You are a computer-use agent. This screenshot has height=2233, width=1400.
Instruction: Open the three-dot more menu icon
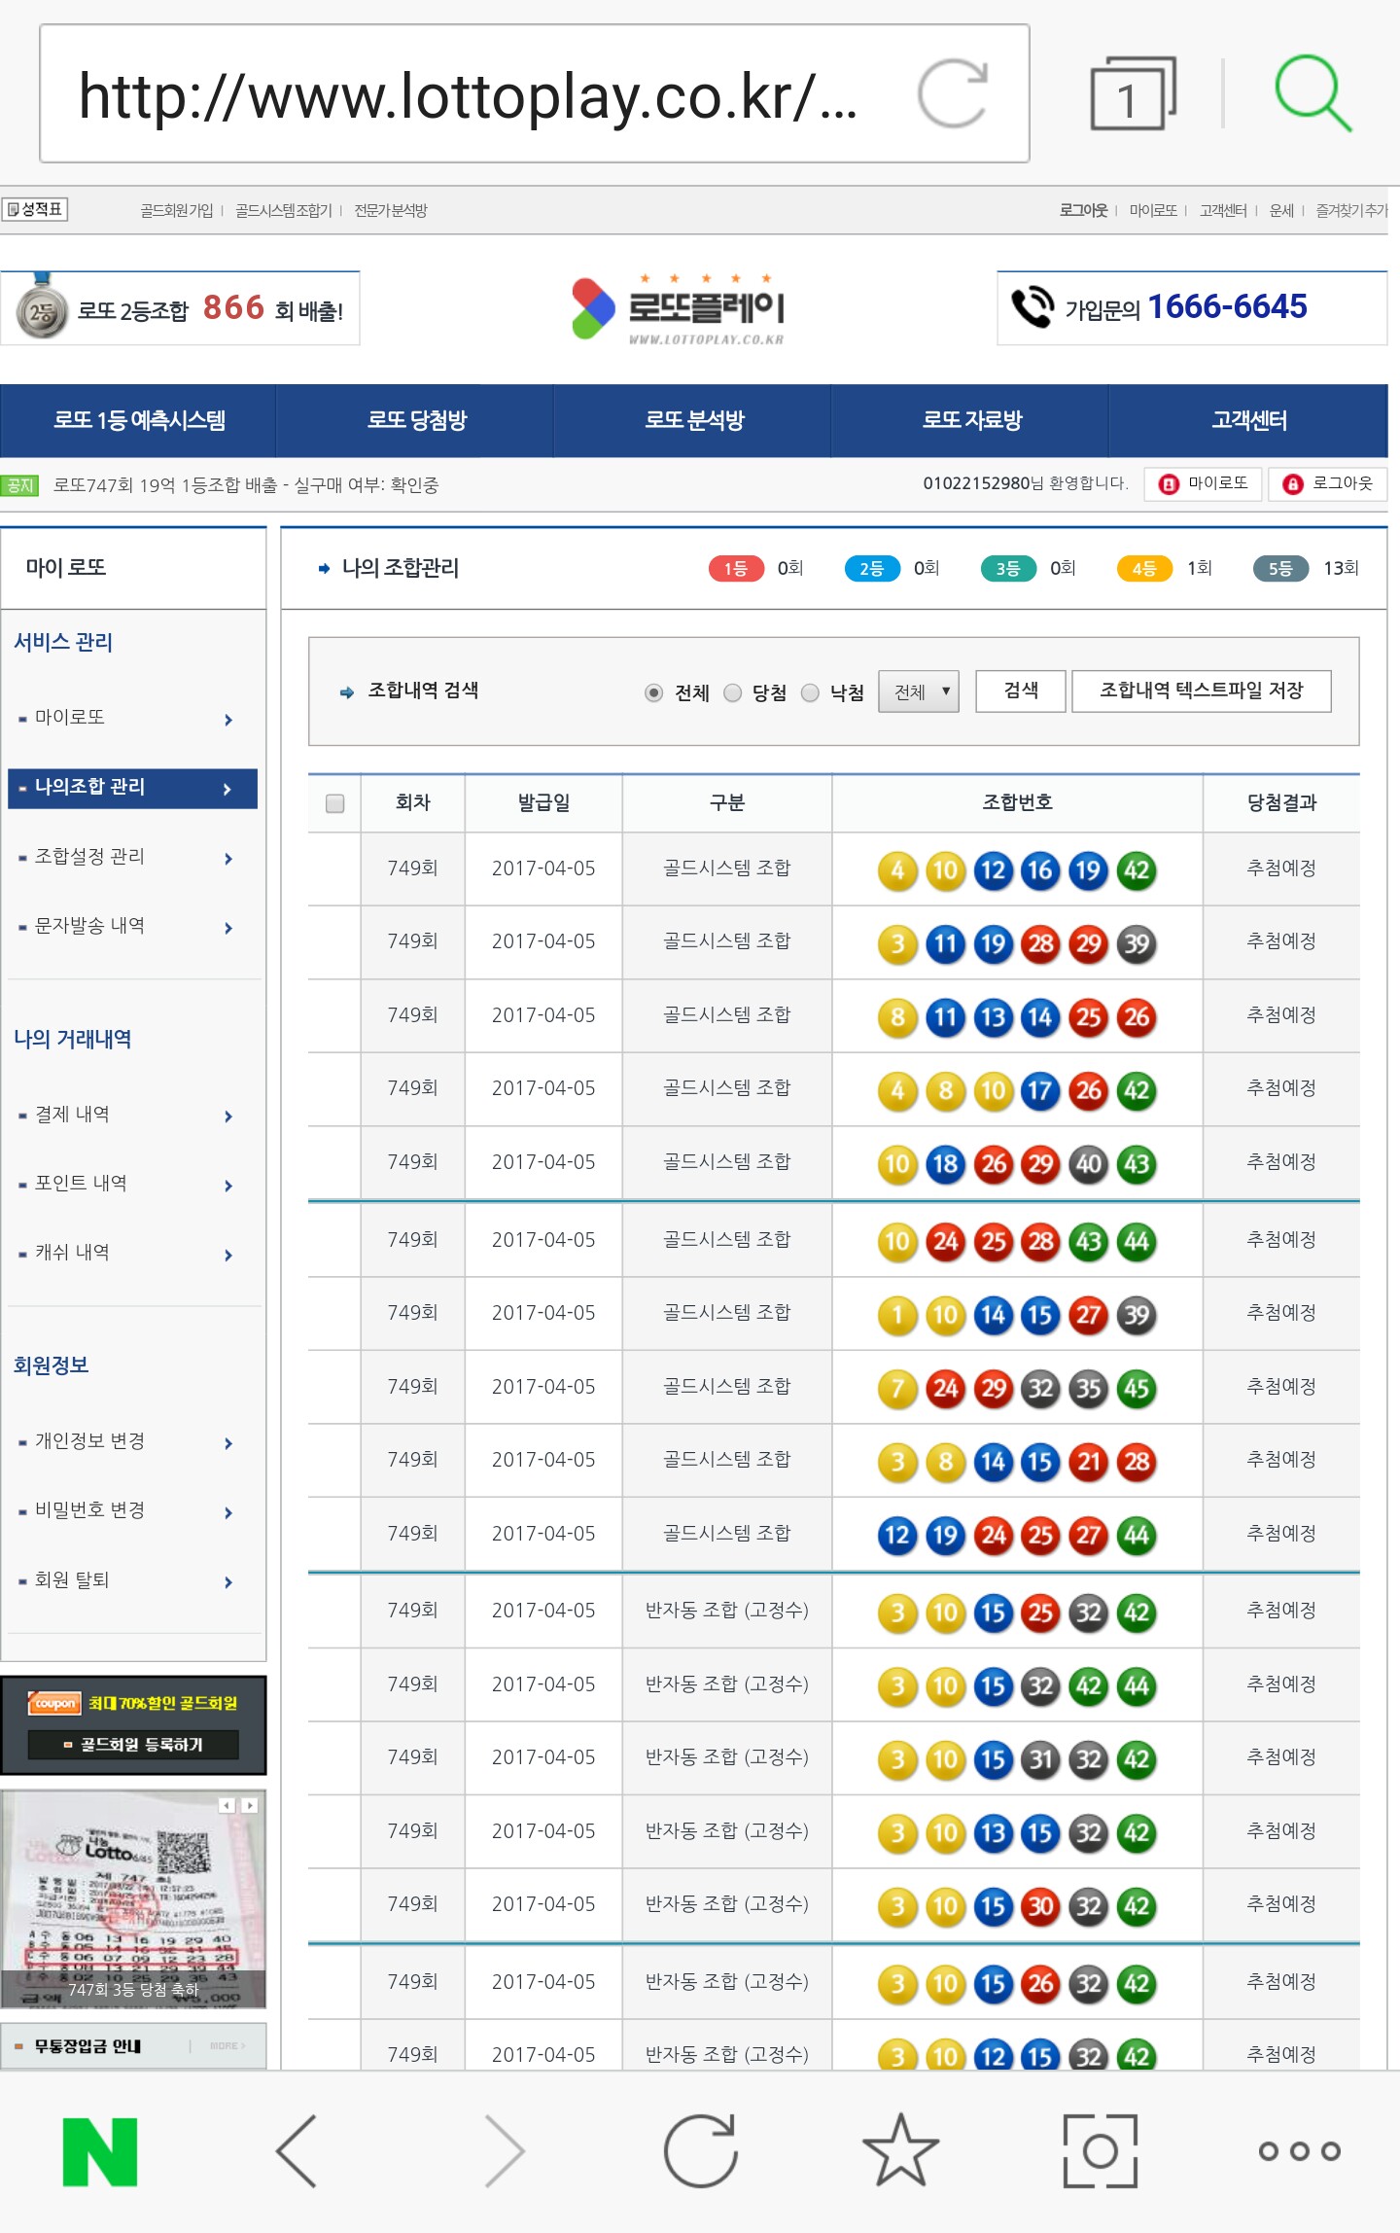coord(1299,2151)
